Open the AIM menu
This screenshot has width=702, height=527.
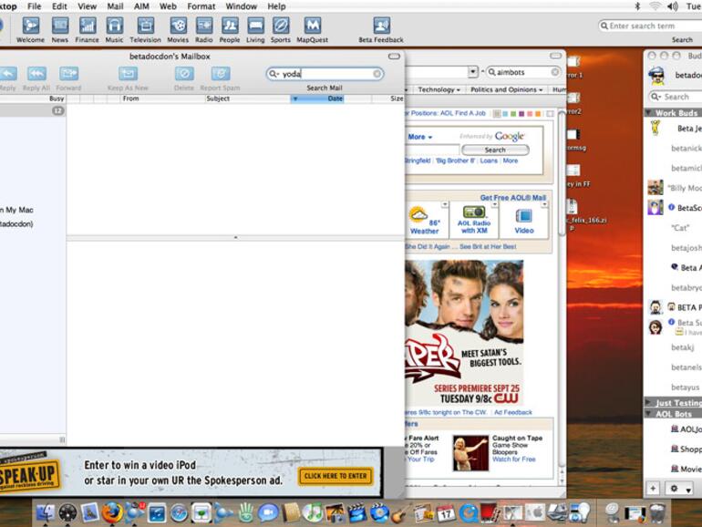coord(141,6)
